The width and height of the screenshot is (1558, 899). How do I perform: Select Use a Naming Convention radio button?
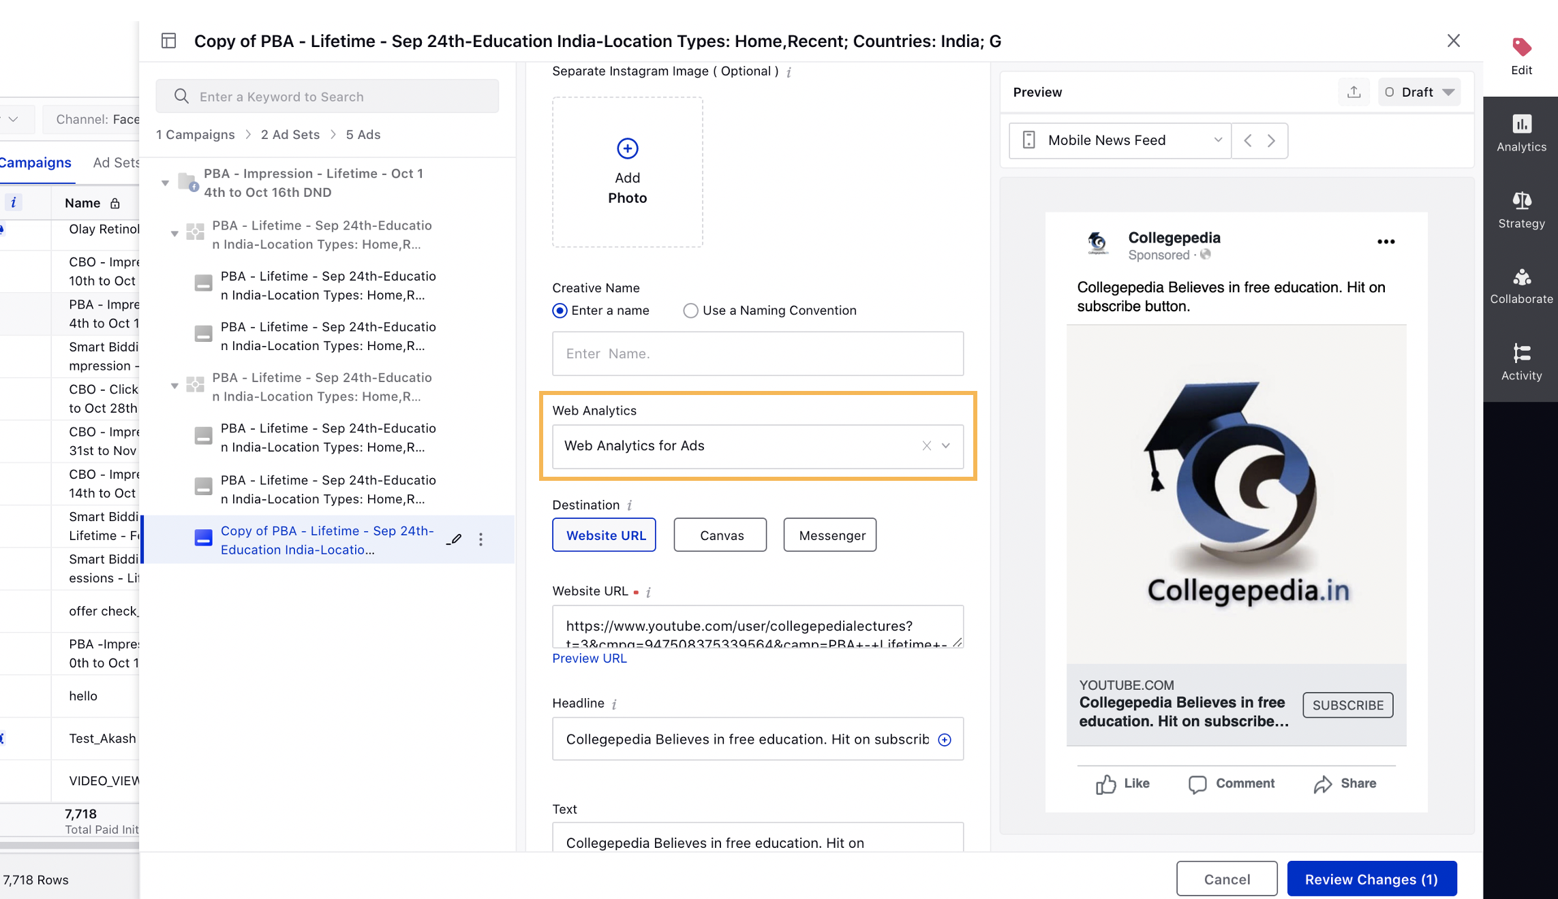tap(690, 311)
